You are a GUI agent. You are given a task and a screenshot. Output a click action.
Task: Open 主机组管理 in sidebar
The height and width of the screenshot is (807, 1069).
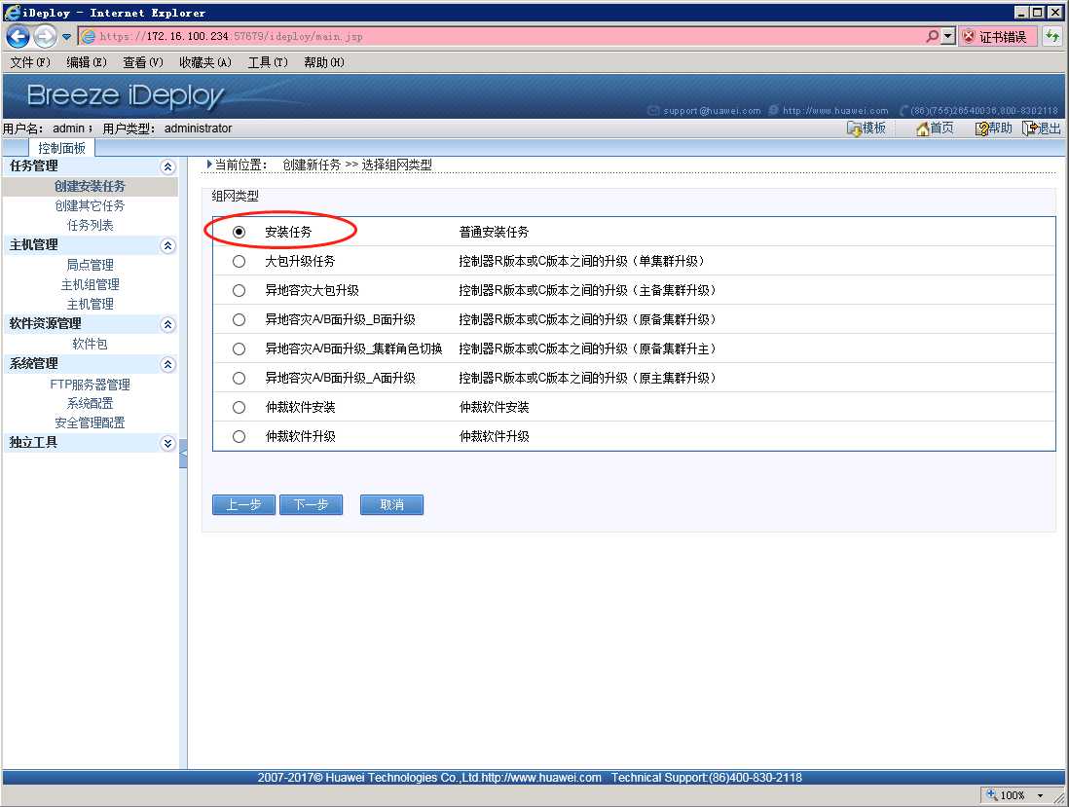90,284
